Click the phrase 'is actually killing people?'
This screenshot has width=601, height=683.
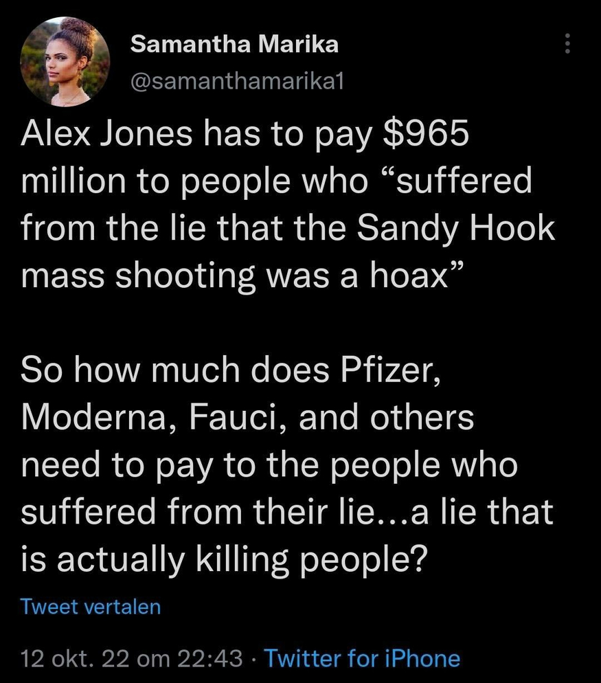coord(224,558)
